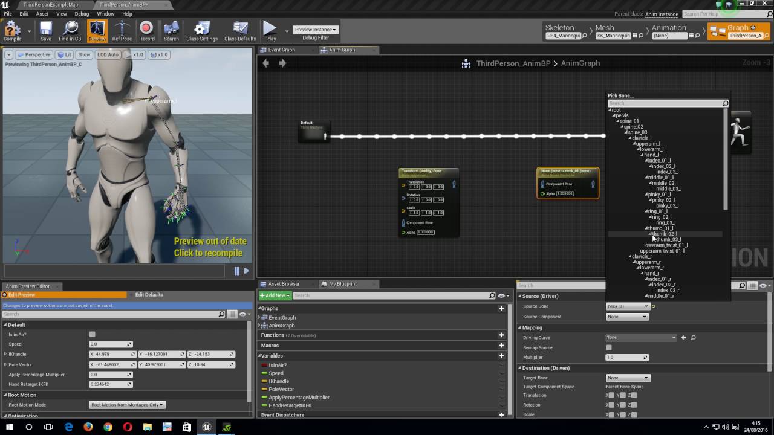Click Find in CB magnifier icon
The image size is (774, 435).
(x=70, y=31)
